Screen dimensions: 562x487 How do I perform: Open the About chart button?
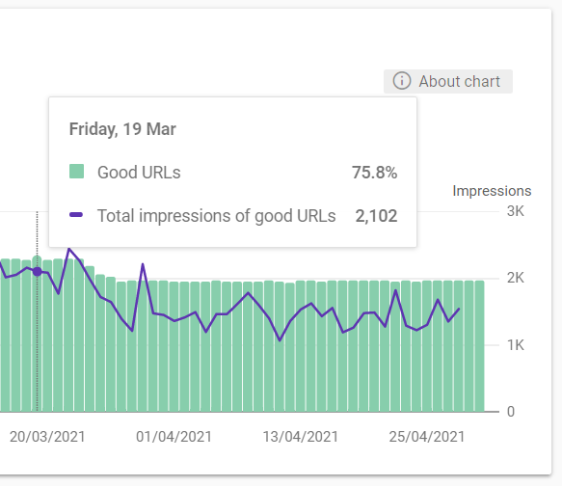pos(448,81)
